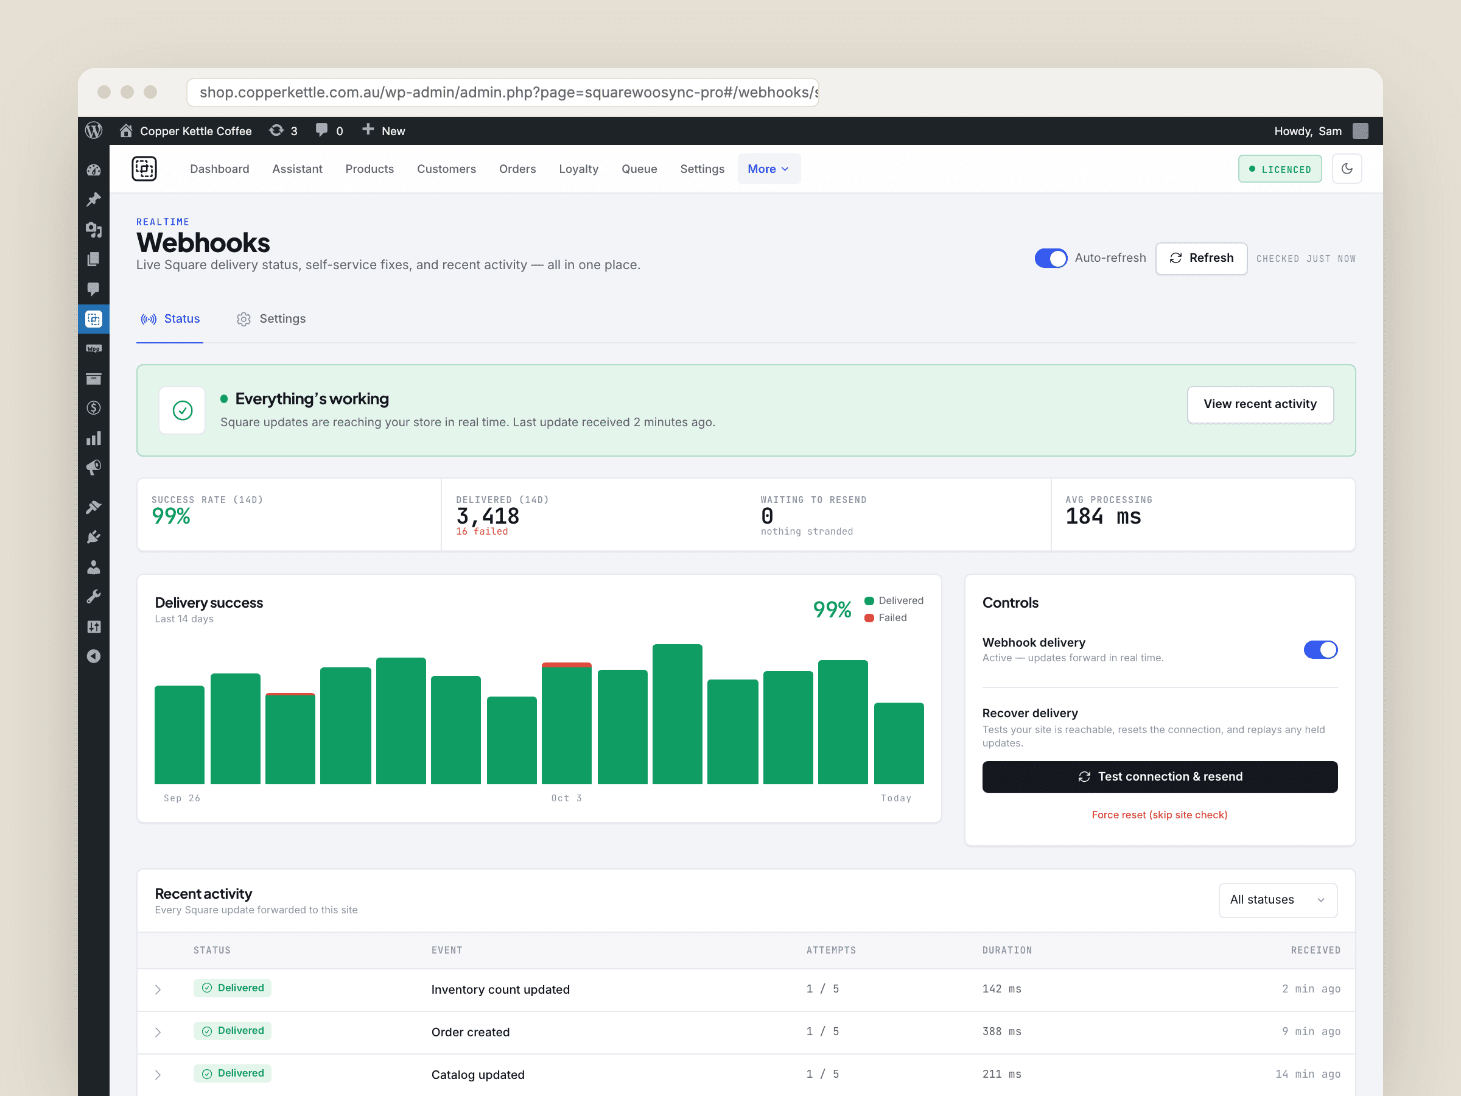The image size is (1461, 1096).
Task: Click the "16 failed" text
Action: (x=482, y=531)
